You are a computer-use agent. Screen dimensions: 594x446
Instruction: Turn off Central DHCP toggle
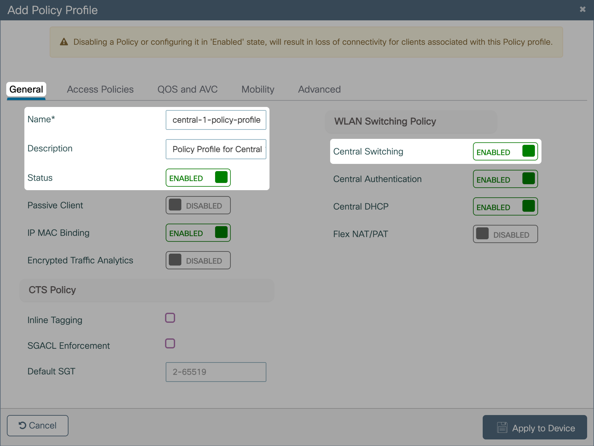505,206
